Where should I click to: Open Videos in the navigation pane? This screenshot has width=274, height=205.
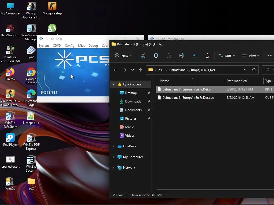click(x=130, y=135)
